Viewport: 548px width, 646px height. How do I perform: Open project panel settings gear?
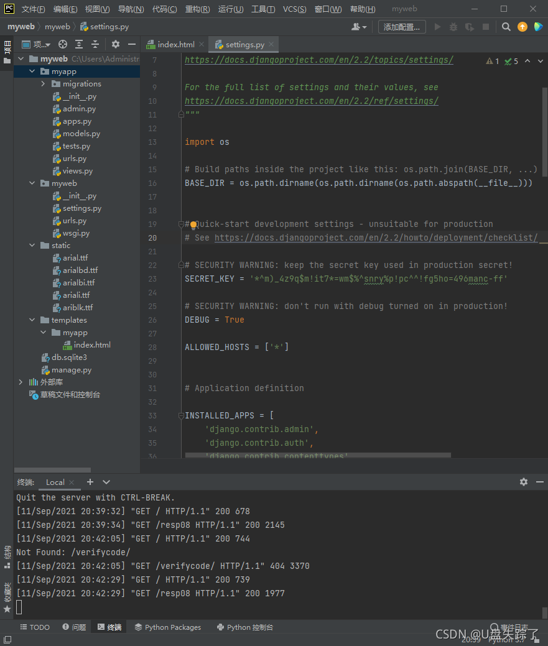[x=115, y=44]
